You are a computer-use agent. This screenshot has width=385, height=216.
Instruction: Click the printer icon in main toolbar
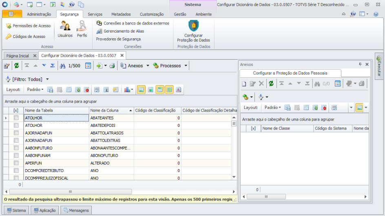coord(112,66)
